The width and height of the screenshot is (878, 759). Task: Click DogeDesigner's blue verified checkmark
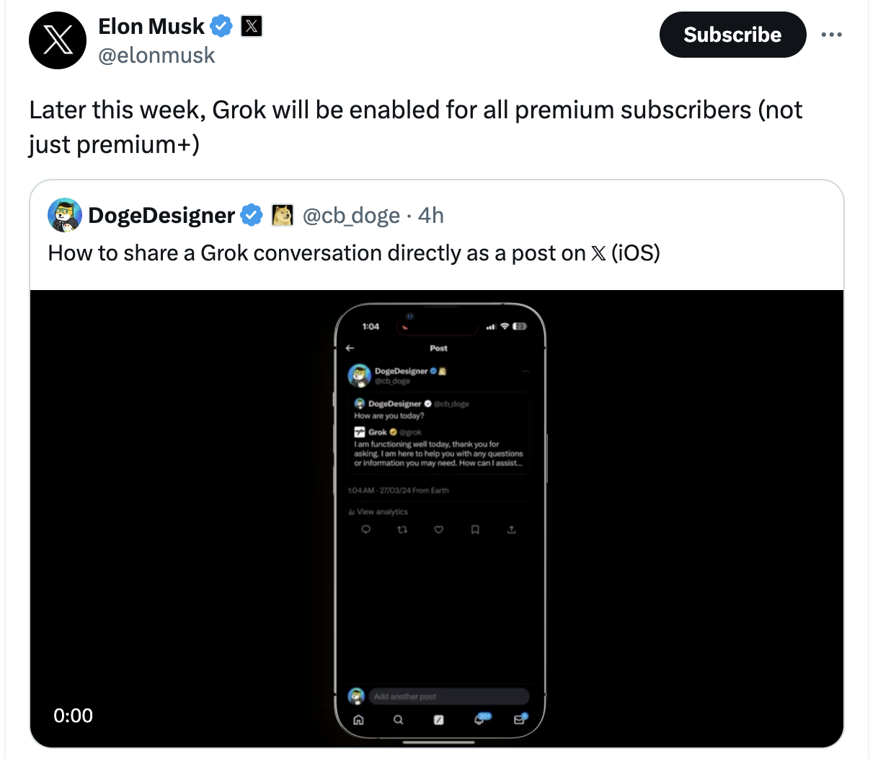pos(251,215)
